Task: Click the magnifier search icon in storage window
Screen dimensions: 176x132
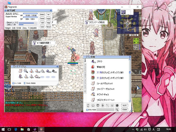Action: pyautogui.click(x=117, y=110)
